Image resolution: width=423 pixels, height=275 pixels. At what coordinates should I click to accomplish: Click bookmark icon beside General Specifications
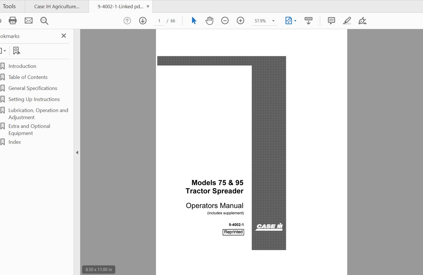point(3,88)
